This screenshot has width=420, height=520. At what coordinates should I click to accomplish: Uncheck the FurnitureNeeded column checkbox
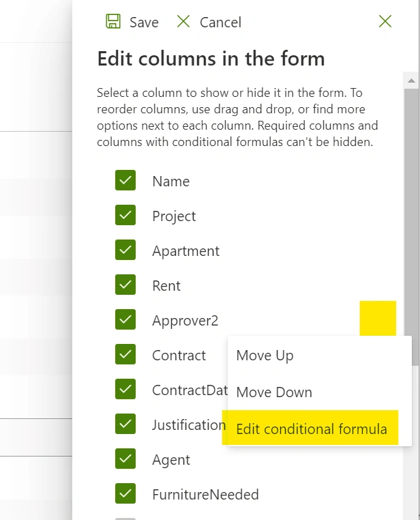coord(125,493)
